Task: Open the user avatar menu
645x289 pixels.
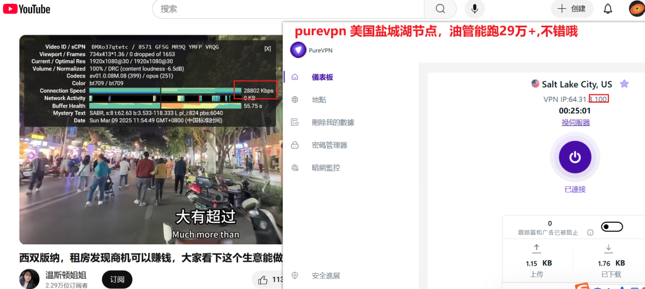Action: 637,9
